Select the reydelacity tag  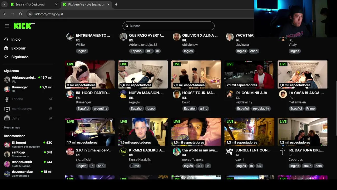(261, 108)
